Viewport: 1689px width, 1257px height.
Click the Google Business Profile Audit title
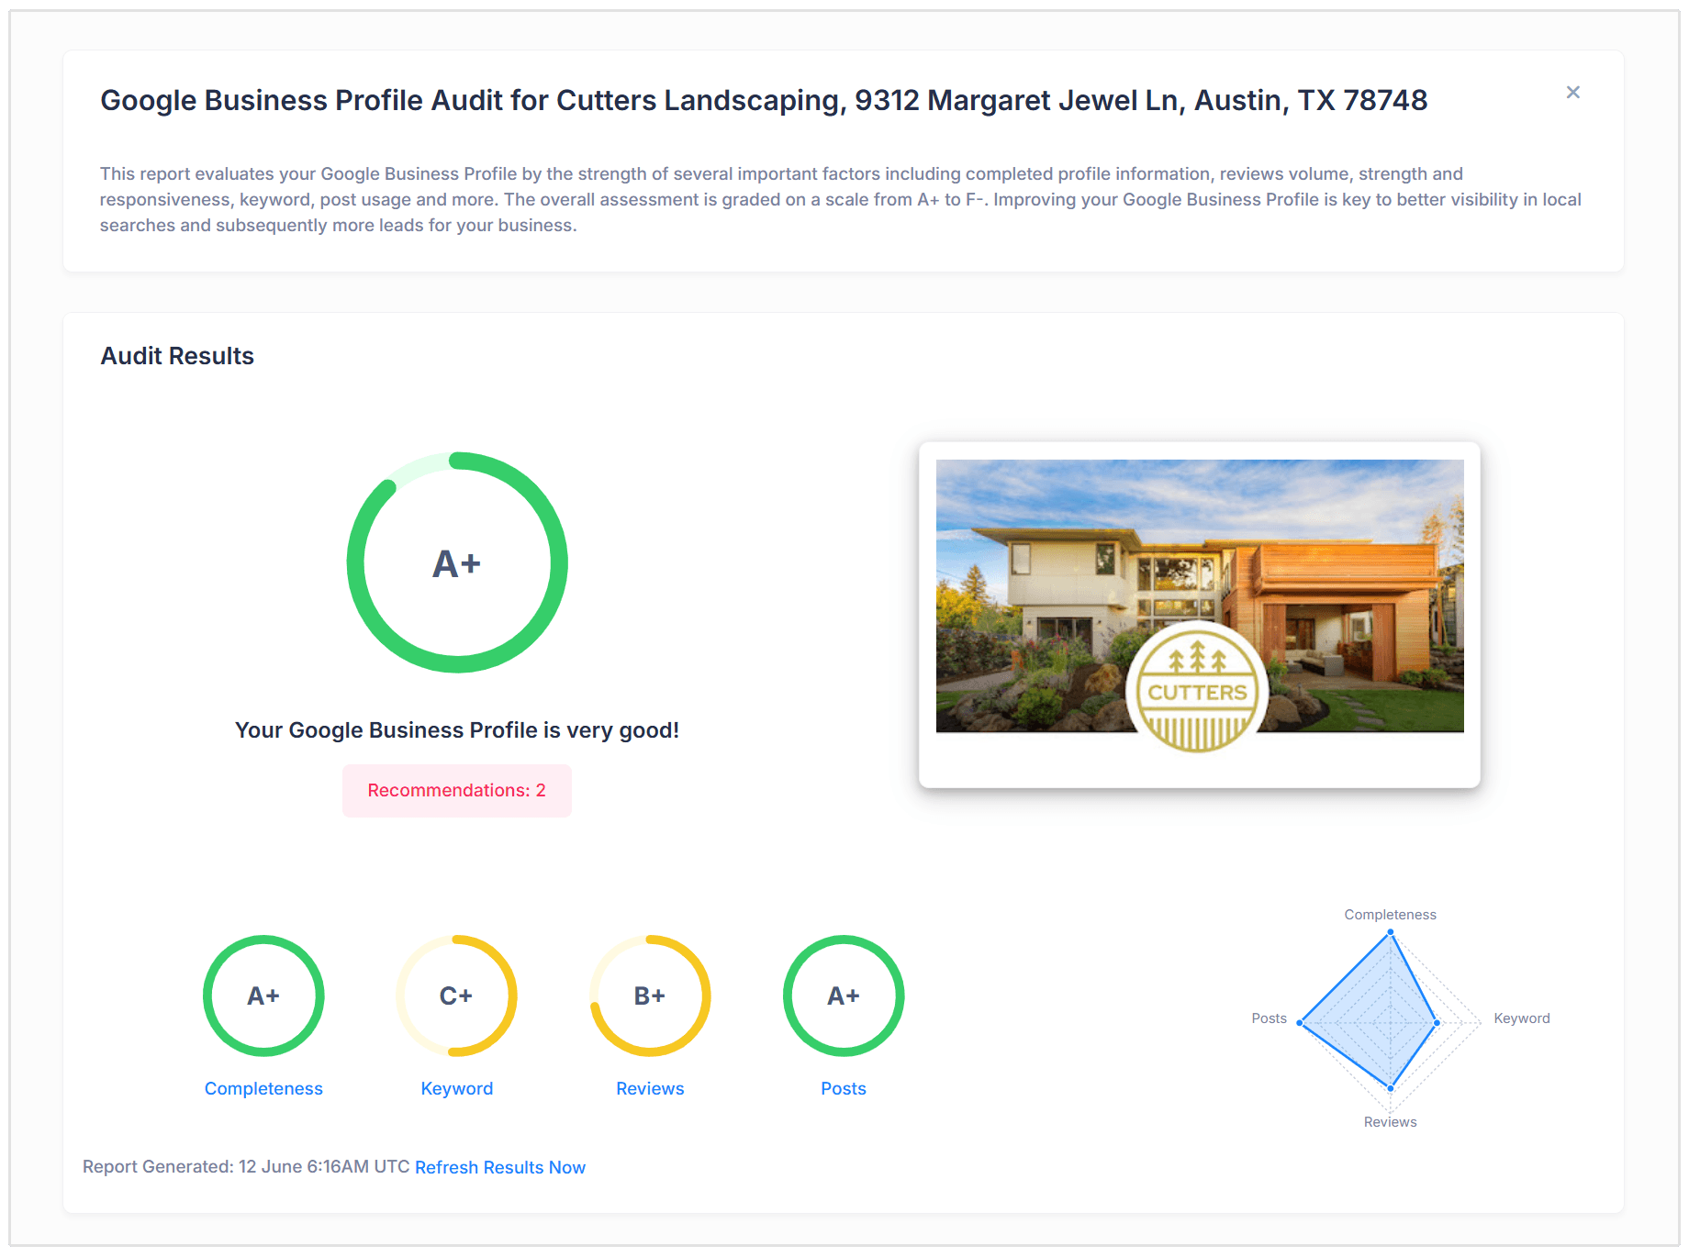(x=764, y=100)
